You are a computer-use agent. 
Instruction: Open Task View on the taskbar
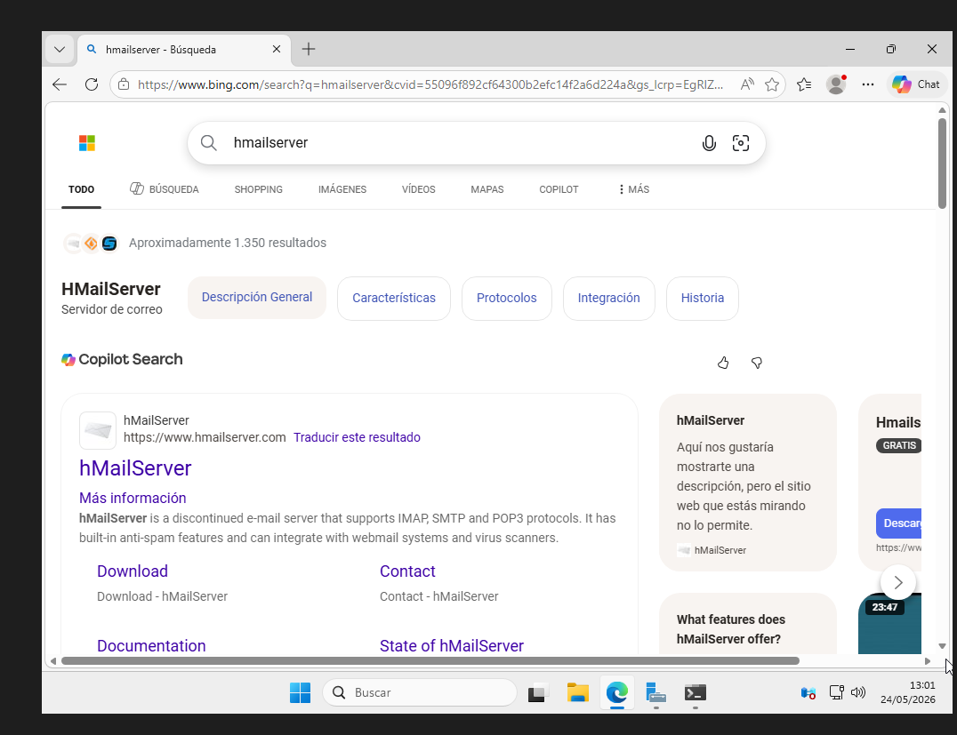pos(538,693)
